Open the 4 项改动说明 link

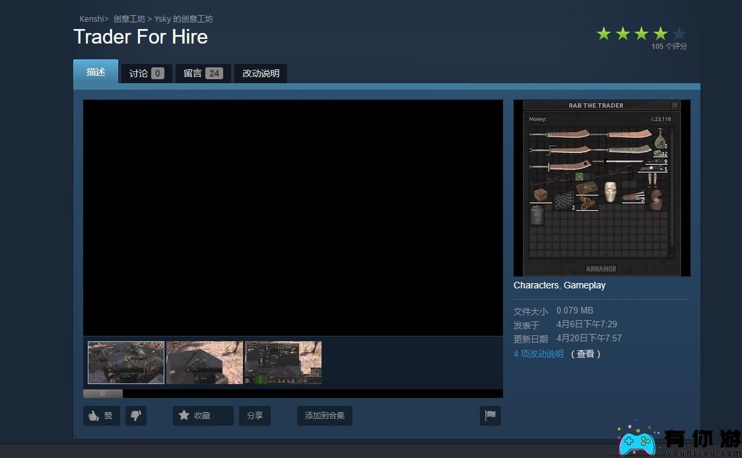(539, 354)
